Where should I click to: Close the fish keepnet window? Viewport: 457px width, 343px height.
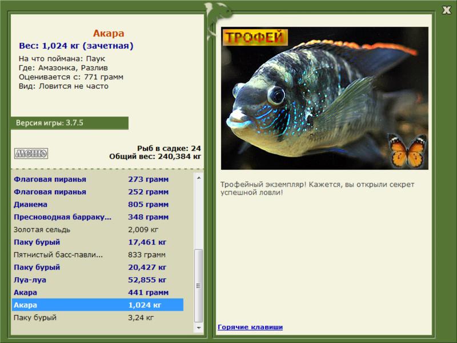point(447,10)
